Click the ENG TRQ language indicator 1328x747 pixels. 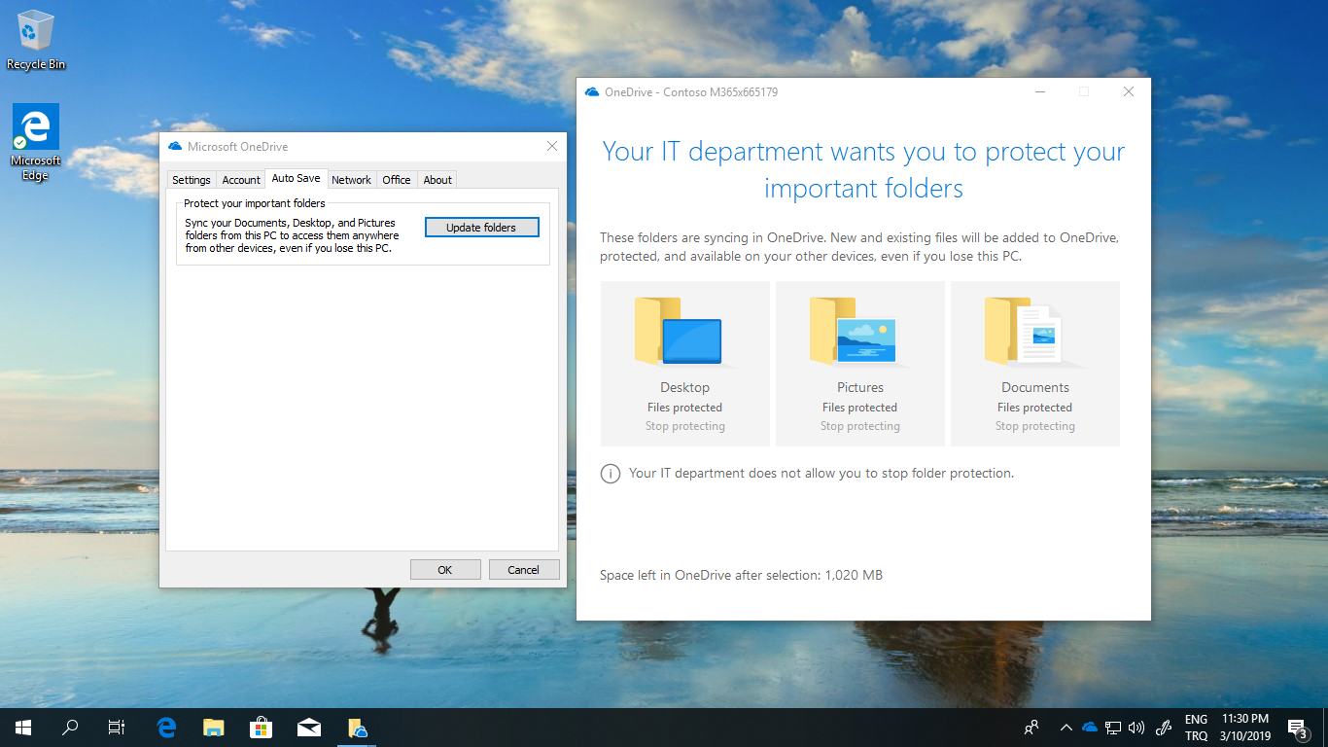(x=1197, y=728)
